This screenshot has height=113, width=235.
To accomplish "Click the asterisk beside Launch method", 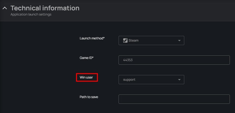I will pos(104,38).
